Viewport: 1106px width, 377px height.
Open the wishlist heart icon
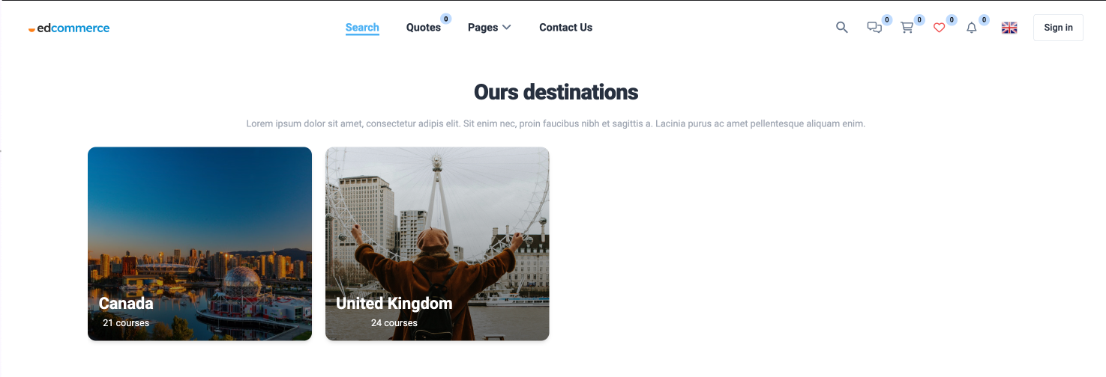coord(939,28)
